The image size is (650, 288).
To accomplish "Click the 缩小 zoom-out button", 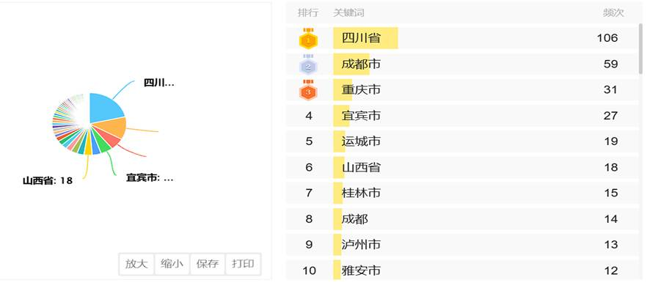I will (x=172, y=264).
